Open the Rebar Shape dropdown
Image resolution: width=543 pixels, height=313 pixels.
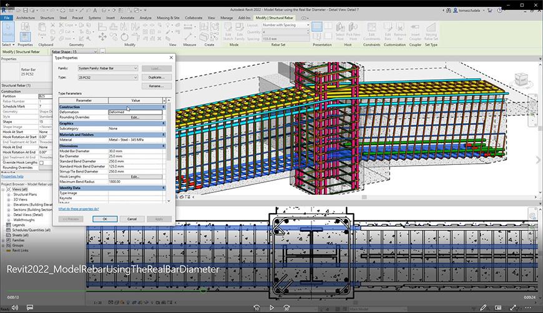point(74,52)
